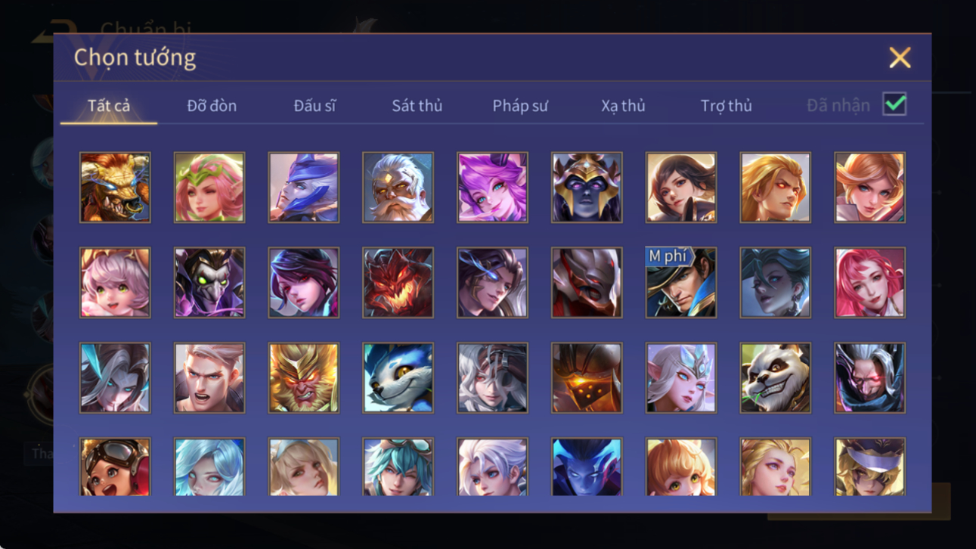Switch to the 'Trợ thủ' tab

click(x=726, y=106)
